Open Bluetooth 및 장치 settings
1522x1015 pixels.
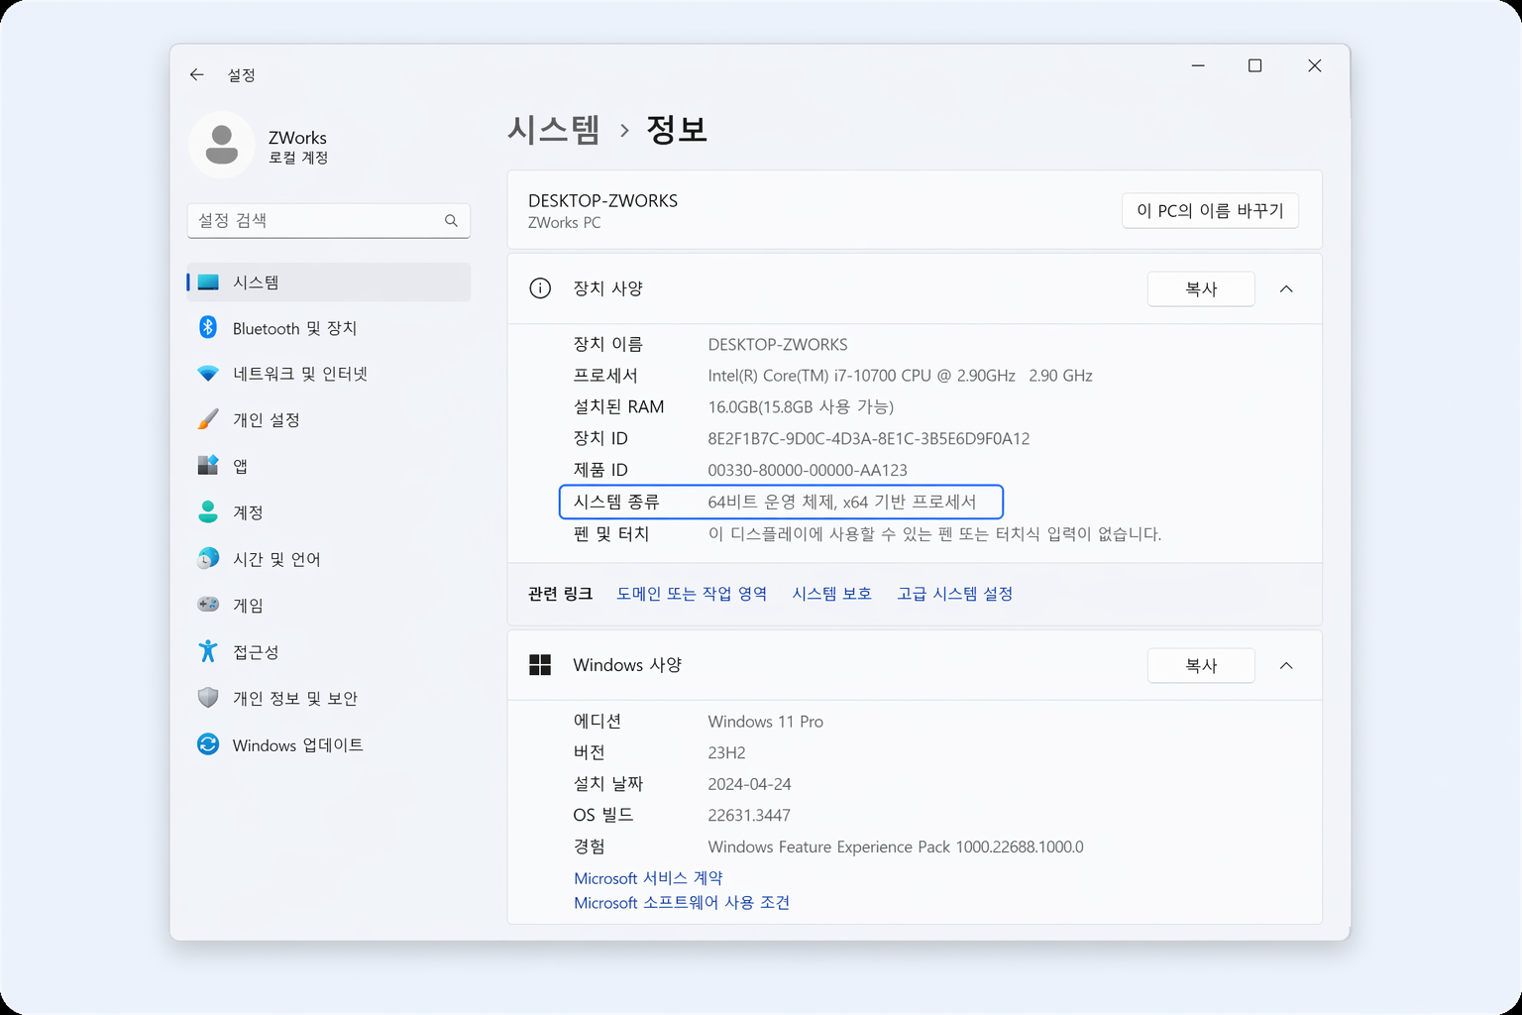[329, 328]
